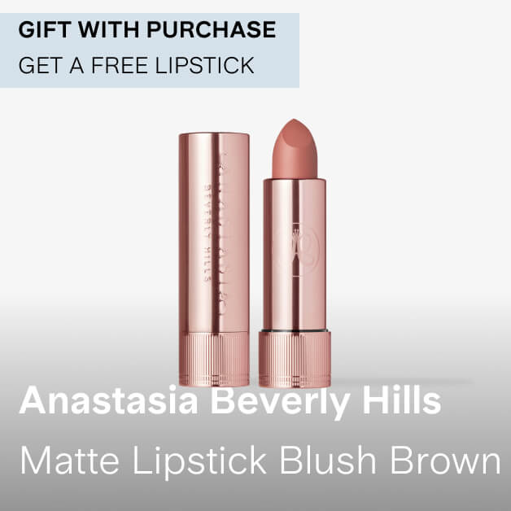
Task: Click the shiny tube body below the bullet
Action: coord(295,255)
